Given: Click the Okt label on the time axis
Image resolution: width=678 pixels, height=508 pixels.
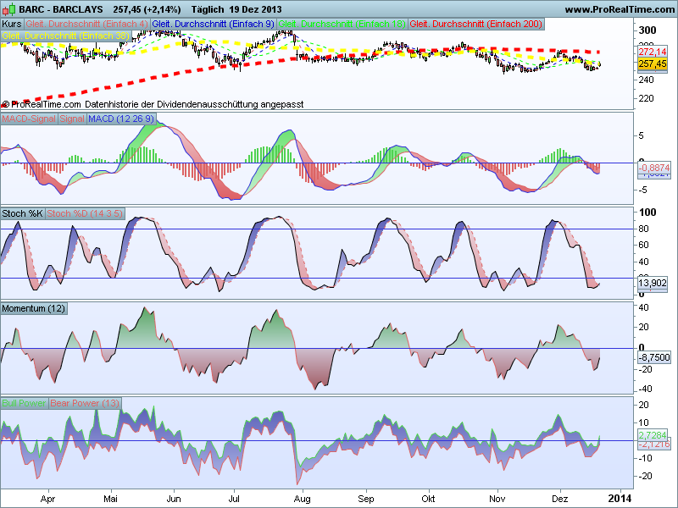Looking at the screenshot, I should point(428,499).
